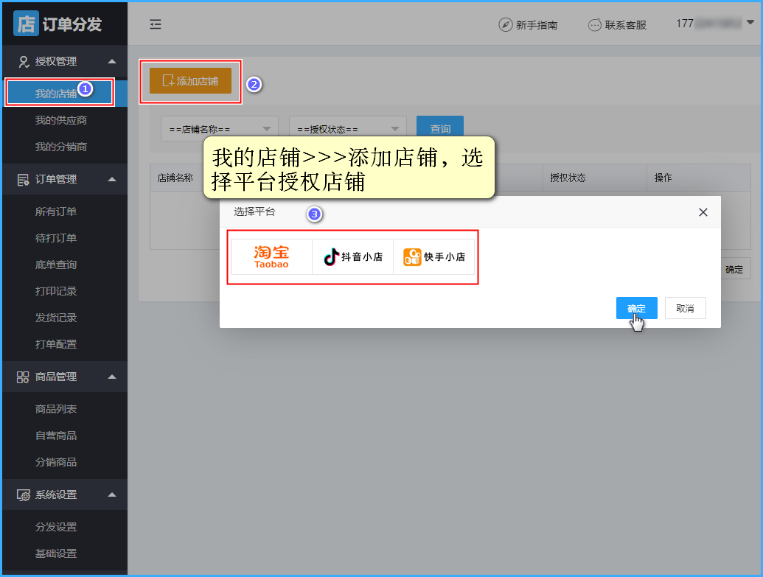This screenshot has height=577, width=763.
Task: Confirm with the blue 确定 dialog button
Action: pos(636,308)
